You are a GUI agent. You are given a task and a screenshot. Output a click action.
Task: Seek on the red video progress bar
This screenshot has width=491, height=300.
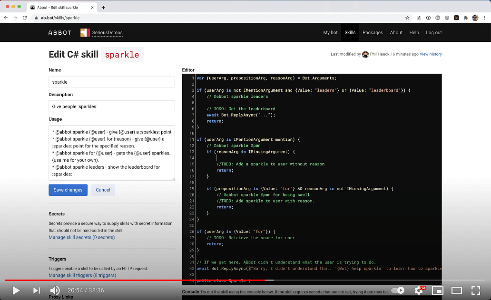(x=143, y=281)
